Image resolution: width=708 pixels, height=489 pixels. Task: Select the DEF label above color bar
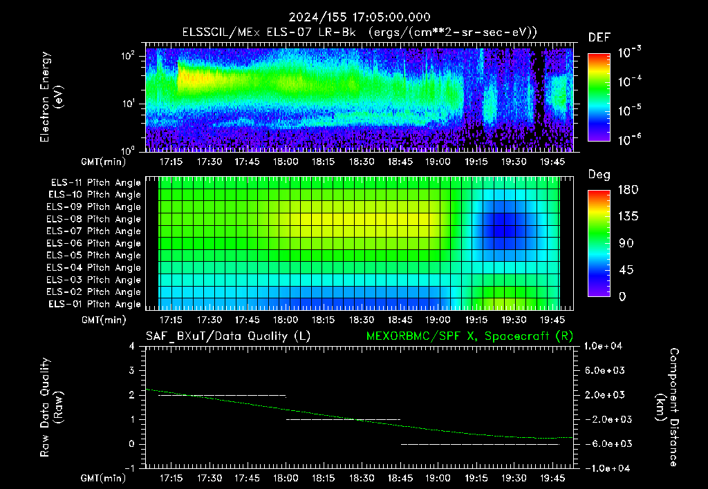pos(599,37)
